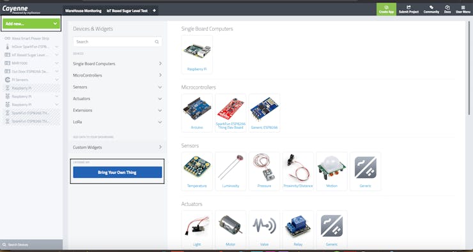Open the User Menu
Screen dimensions: 473x252
(x=463, y=10)
